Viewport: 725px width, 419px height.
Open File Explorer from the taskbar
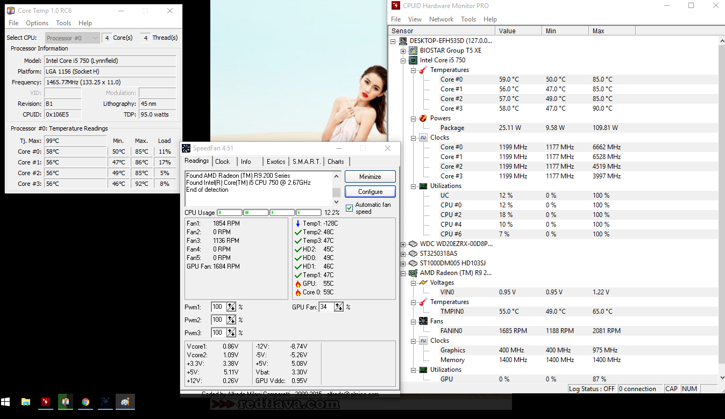pos(26,402)
